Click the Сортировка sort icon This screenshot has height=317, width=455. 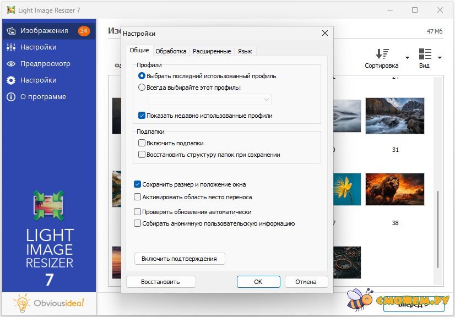(x=382, y=54)
